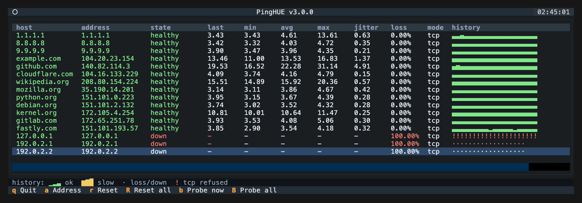Select the kernel.org host row
Viewport: 582px width, 203px height.
coord(291,113)
